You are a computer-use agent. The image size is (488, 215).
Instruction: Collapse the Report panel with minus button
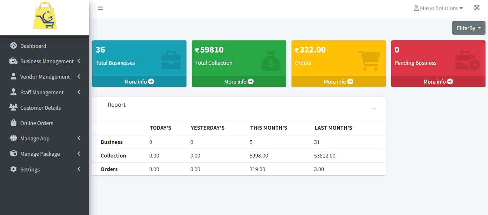tap(374, 109)
